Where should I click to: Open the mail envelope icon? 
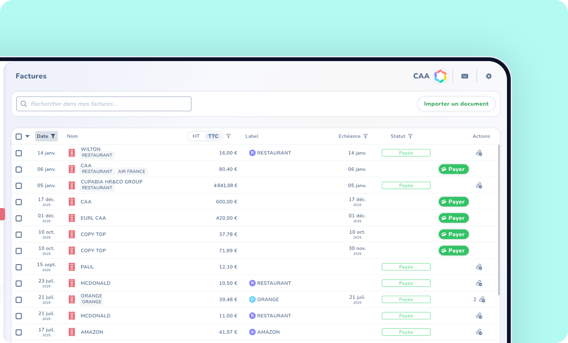point(464,76)
